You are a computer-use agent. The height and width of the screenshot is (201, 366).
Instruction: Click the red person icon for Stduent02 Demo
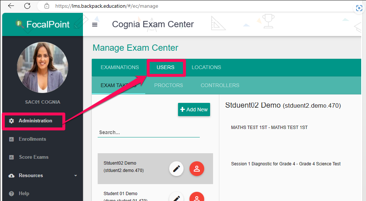point(197,169)
